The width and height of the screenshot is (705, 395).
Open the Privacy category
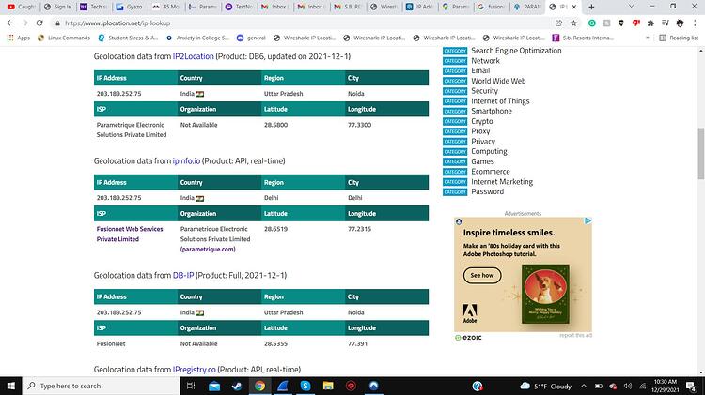pos(483,142)
